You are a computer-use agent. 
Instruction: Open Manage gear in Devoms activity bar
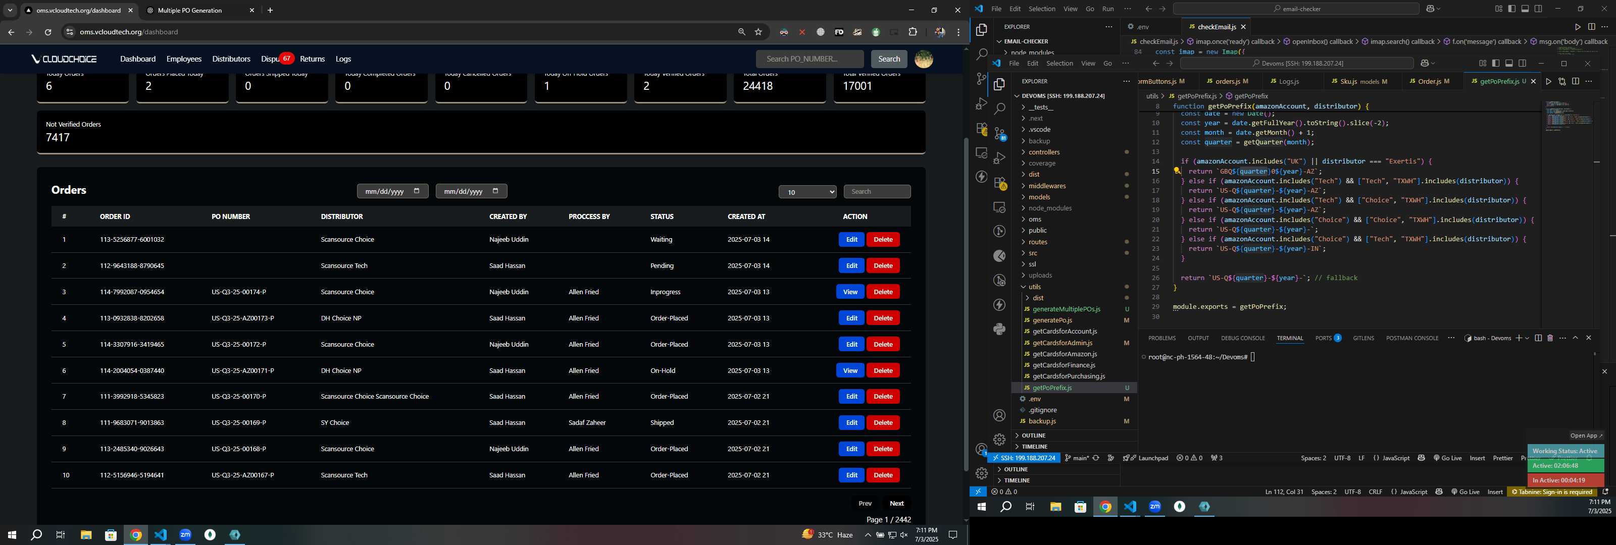pos(1000,440)
